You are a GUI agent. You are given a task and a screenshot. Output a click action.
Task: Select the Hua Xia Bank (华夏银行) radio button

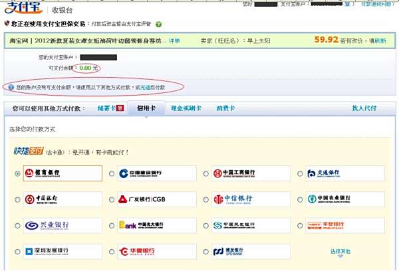[112, 252]
